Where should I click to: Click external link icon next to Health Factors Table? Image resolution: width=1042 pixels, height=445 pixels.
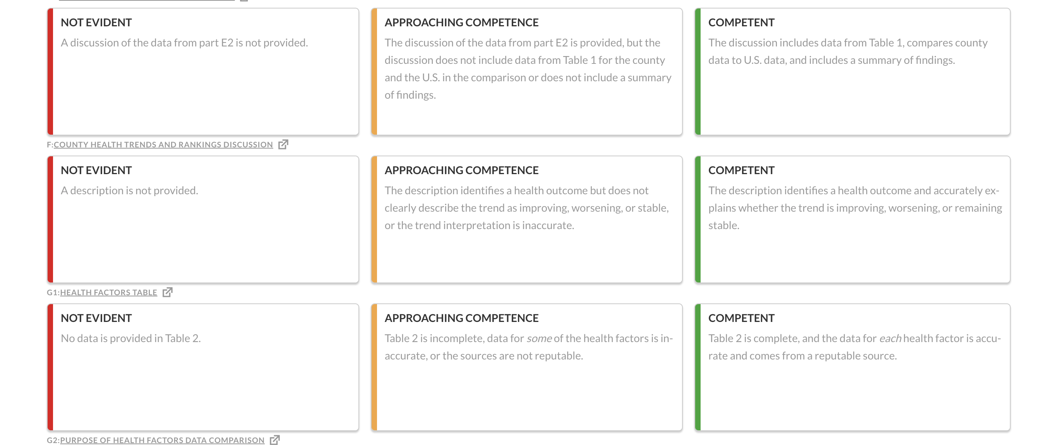pos(168,292)
